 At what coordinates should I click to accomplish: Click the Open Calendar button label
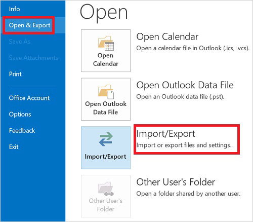pos(106,59)
